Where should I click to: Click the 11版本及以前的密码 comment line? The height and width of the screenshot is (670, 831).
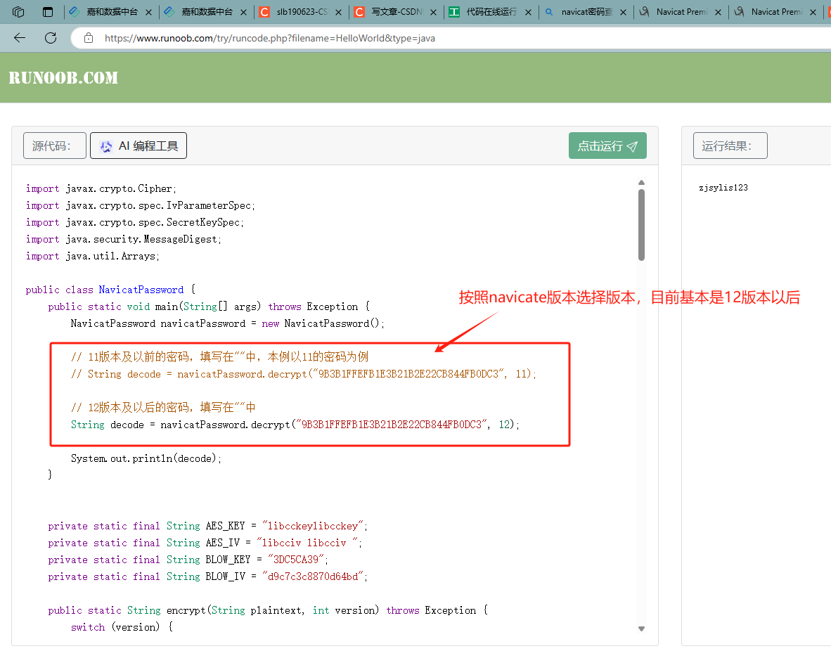click(x=219, y=357)
